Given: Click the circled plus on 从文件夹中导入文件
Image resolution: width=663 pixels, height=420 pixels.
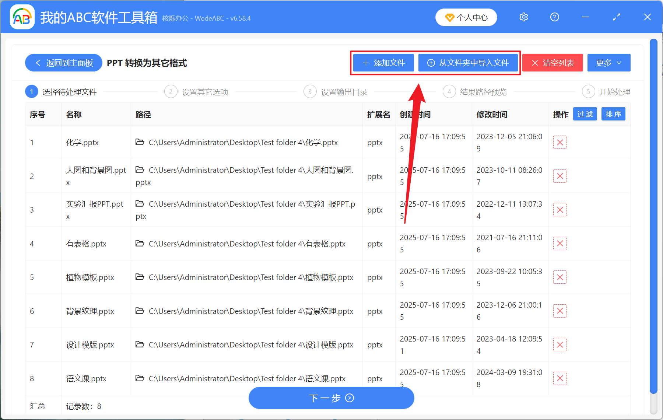Looking at the screenshot, I should [x=431, y=63].
